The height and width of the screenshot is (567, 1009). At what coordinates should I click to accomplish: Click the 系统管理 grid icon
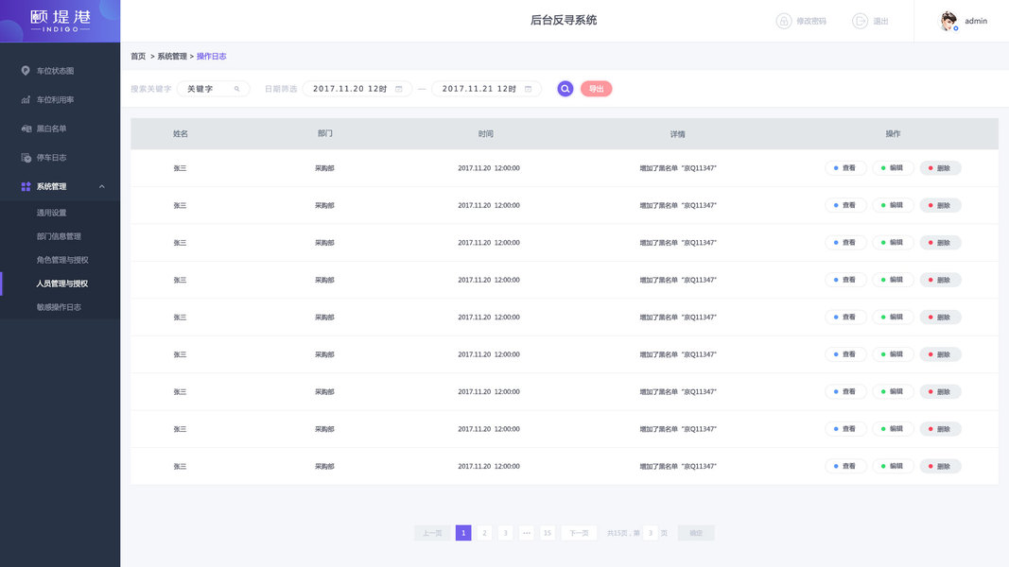click(26, 186)
